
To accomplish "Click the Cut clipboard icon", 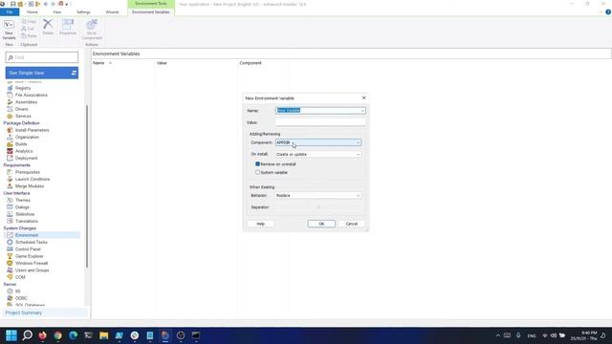I will point(28,29).
